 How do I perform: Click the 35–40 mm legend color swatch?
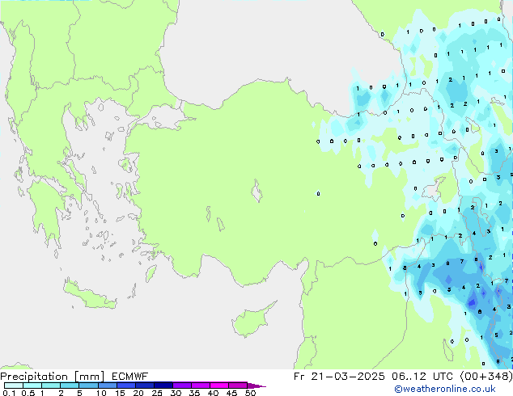pos(200,385)
